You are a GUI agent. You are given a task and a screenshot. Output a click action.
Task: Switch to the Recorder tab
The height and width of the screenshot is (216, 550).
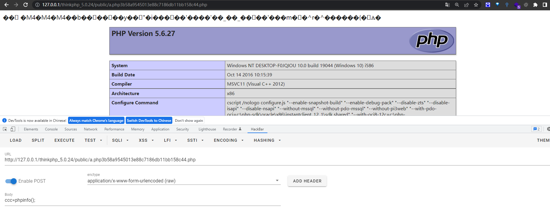232,129
